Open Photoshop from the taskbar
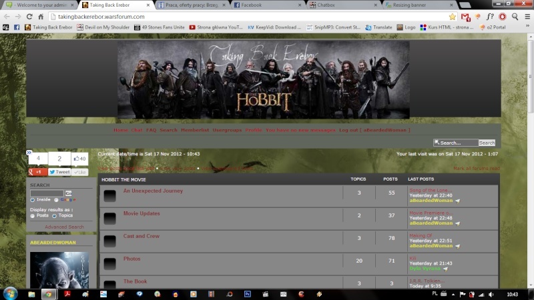Viewport: 534px width, 300px height. click(247, 294)
